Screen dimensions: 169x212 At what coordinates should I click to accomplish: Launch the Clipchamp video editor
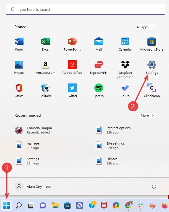point(152,90)
